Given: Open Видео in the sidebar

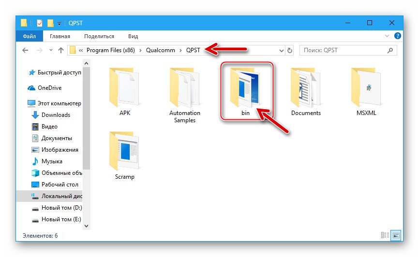Looking at the screenshot, I should tap(45, 127).
